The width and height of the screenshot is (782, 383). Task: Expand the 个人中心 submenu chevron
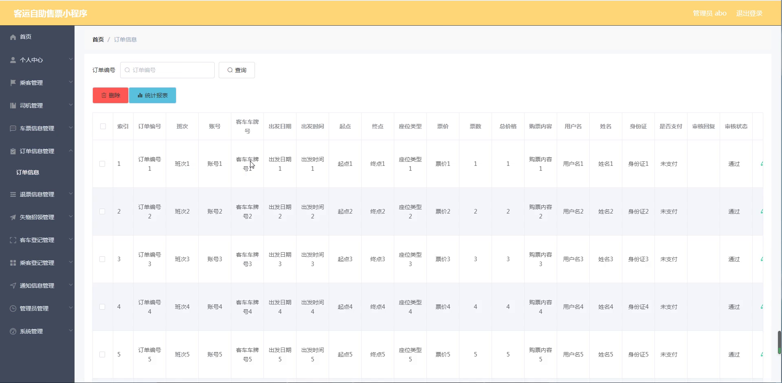coord(70,59)
